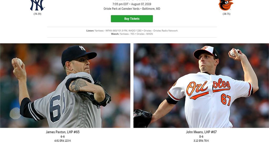This screenshot has width=269, height=144.
Task: Click the Orioles record (38-75)
Action: tap(226, 14)
